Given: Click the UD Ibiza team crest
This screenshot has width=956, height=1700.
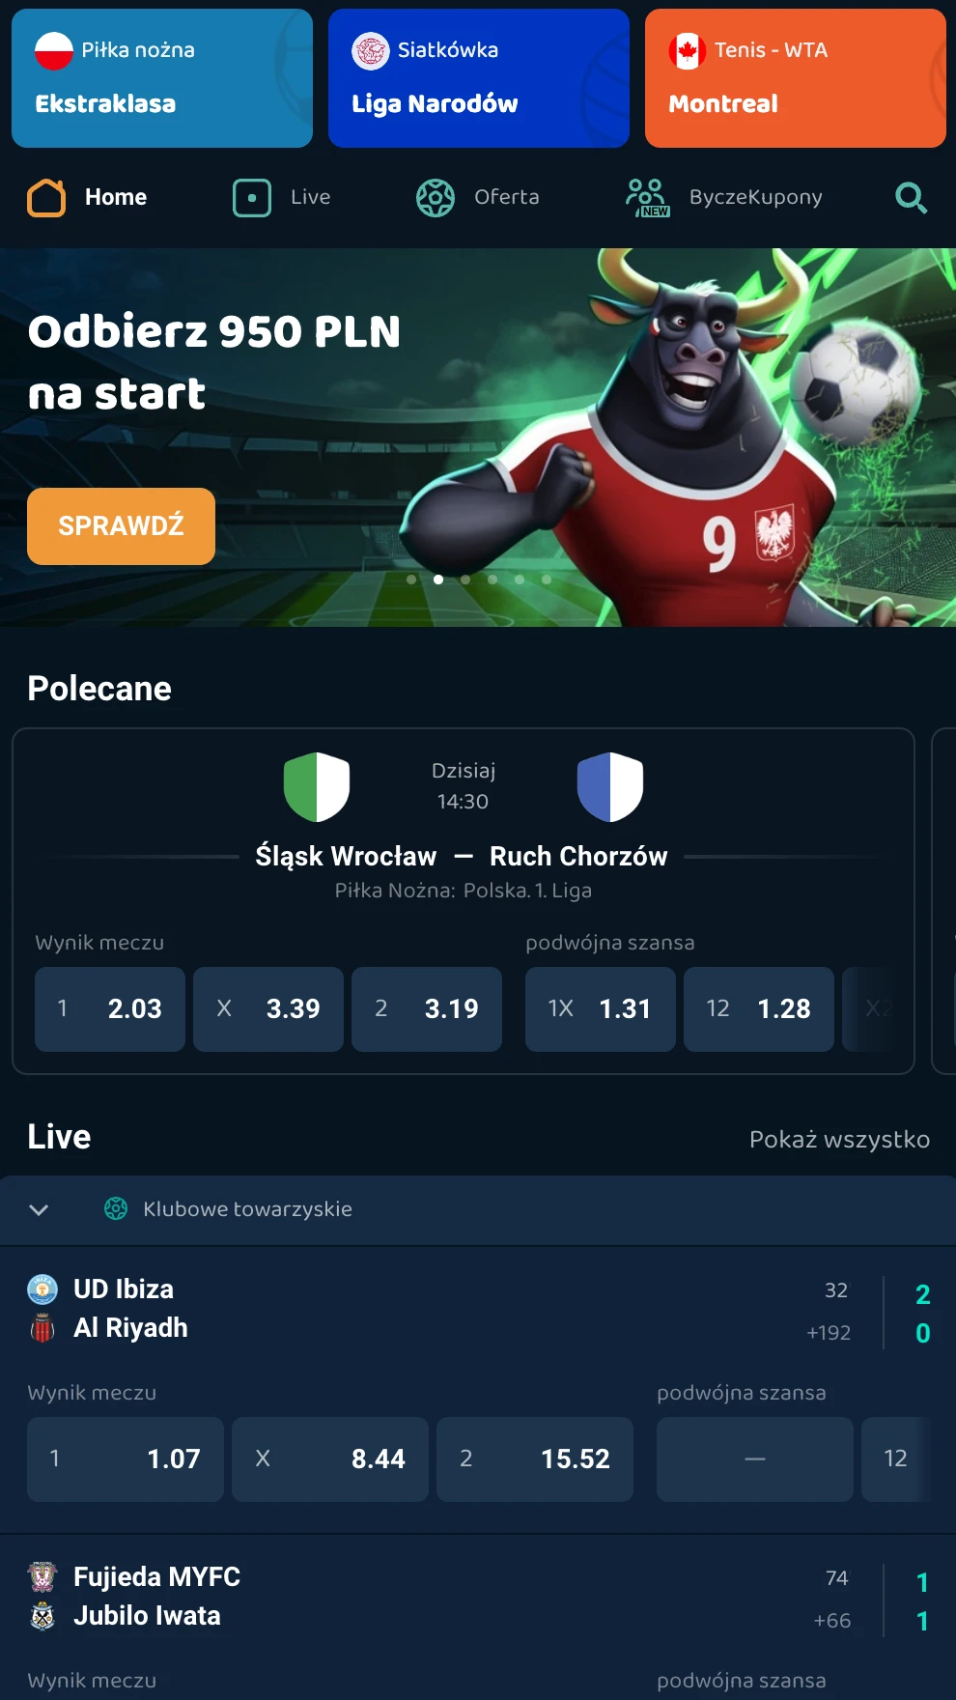Looking at the screenshot, I should 42,1289.
